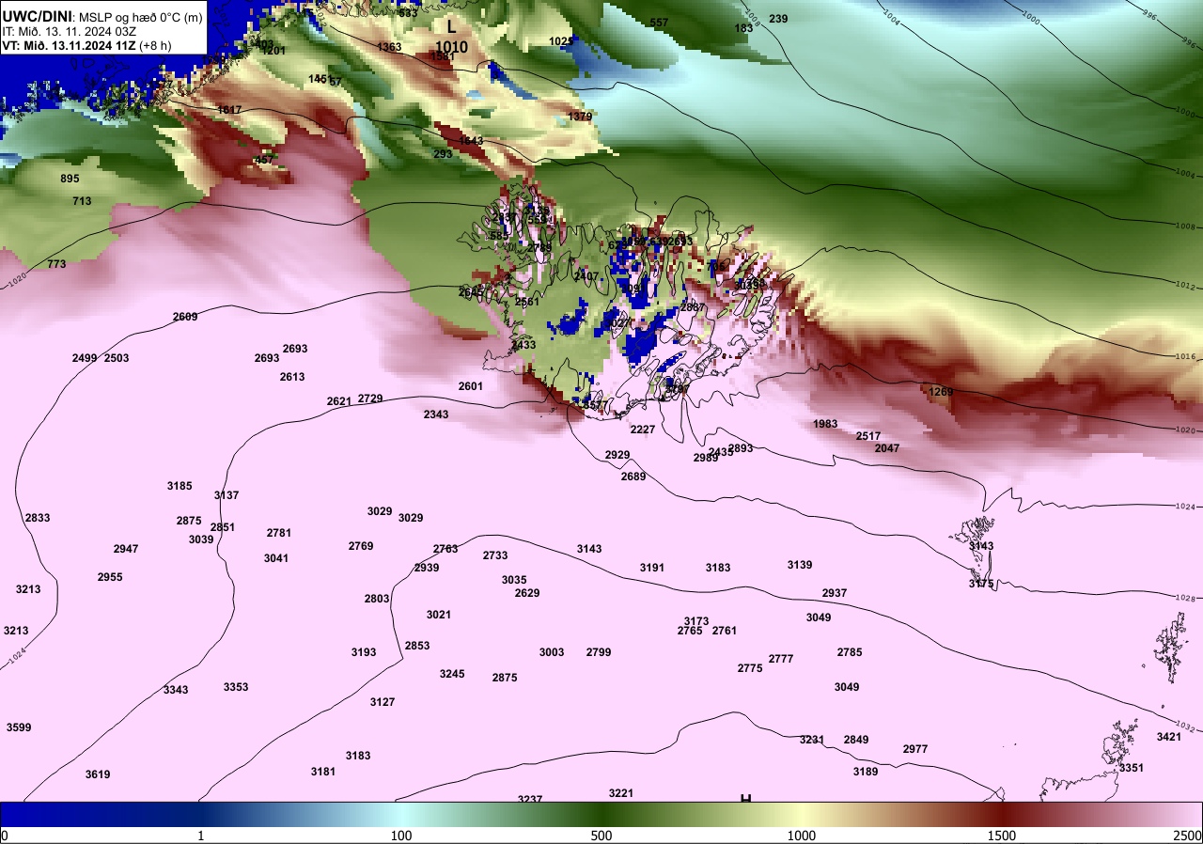Image resolution: width=1203 pixels, height=844 pixels.
Task: Click the L low-pressure marker
Action: tap(451, 28)
